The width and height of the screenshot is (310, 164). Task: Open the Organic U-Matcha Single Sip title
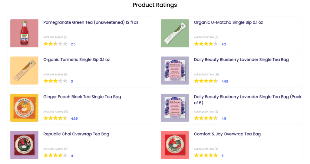point(228,22)
